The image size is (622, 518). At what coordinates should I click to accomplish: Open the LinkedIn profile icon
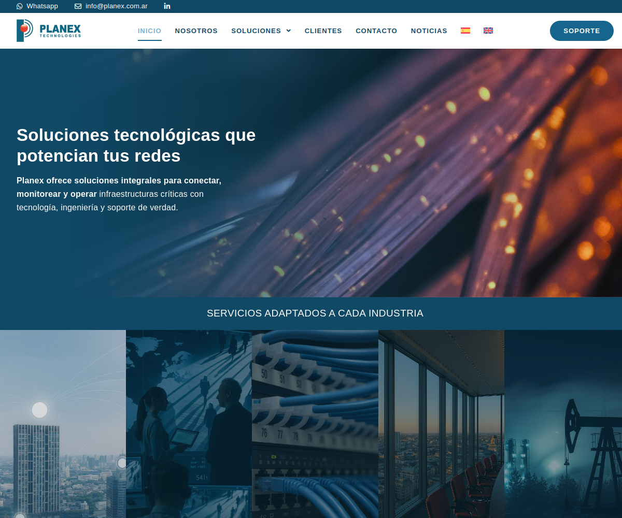click(x=167, y=6)
